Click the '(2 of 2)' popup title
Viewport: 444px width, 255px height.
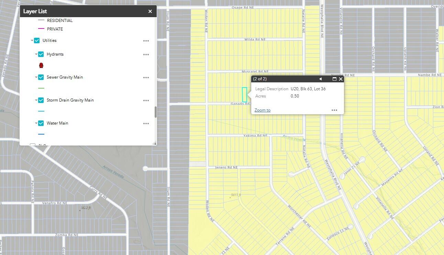coord(260,79)
